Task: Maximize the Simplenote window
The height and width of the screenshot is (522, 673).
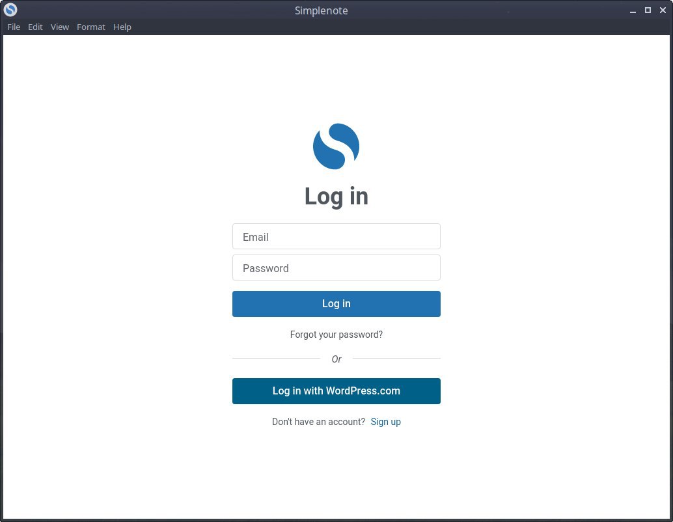Action: (648, 10)
